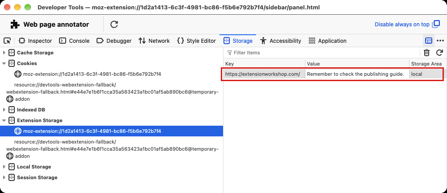Open the Style Editor tab
Image resolution: width=447 pixels, height=193 pixels.
click(x=196, y=41)
